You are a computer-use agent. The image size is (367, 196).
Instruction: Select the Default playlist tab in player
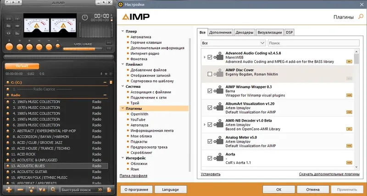(22, 66)
